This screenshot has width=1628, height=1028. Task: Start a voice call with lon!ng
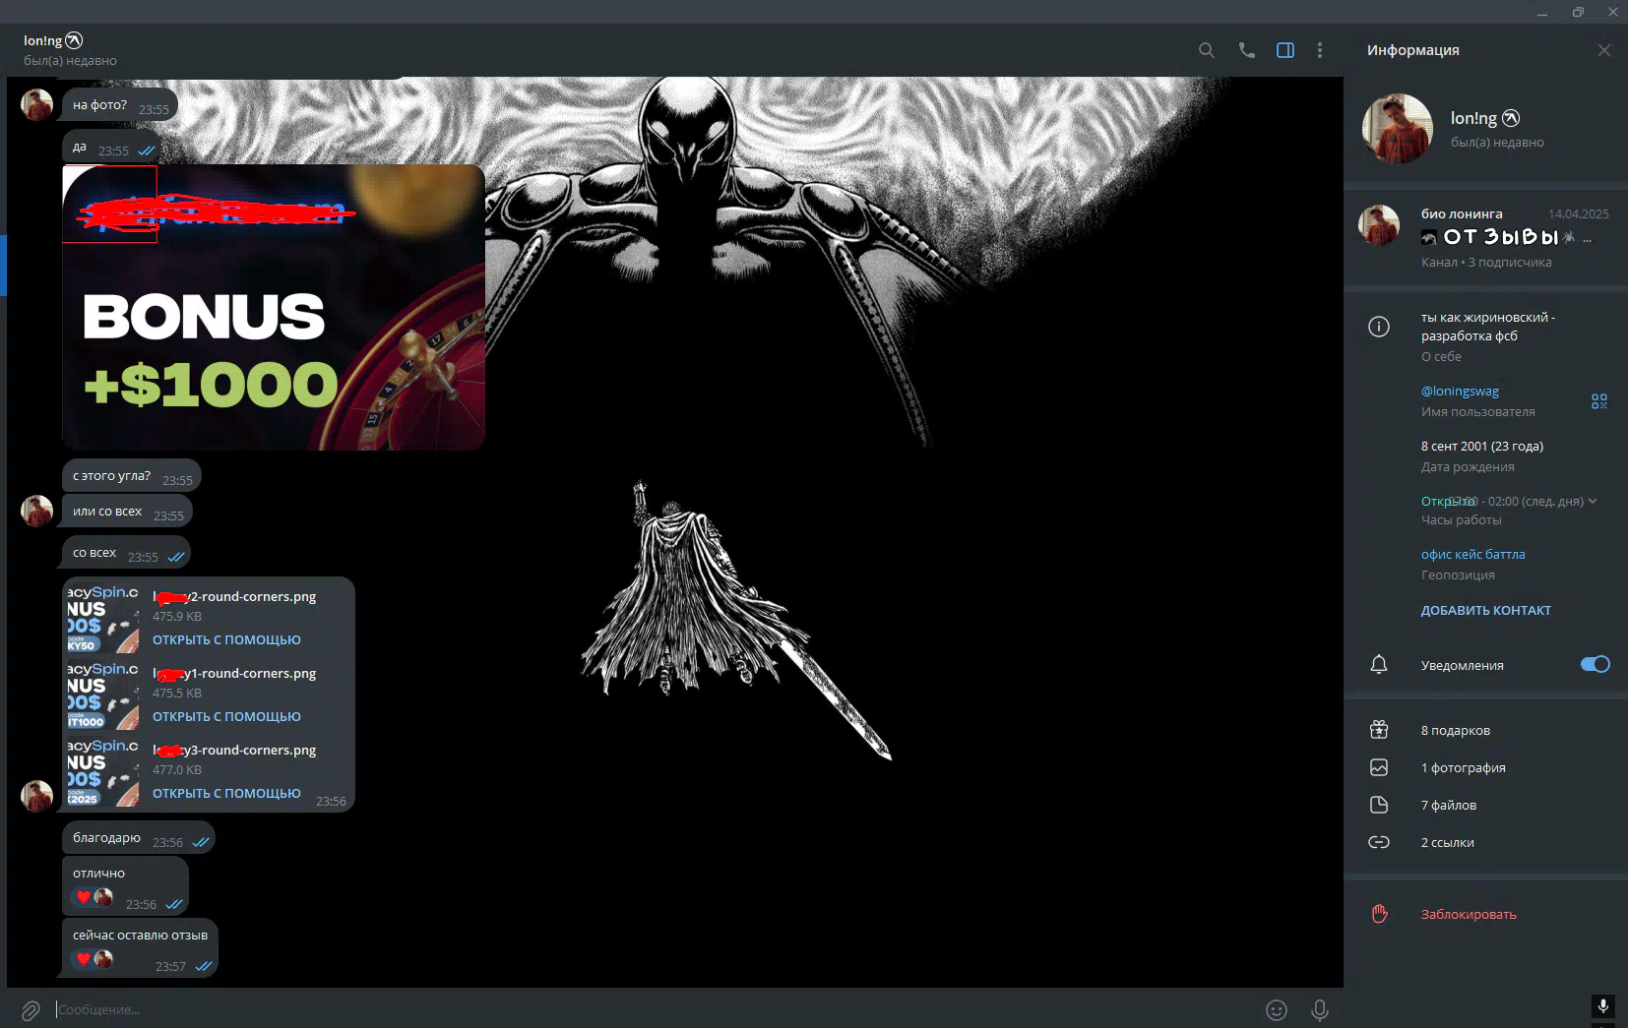click(x=1246, y=50)
